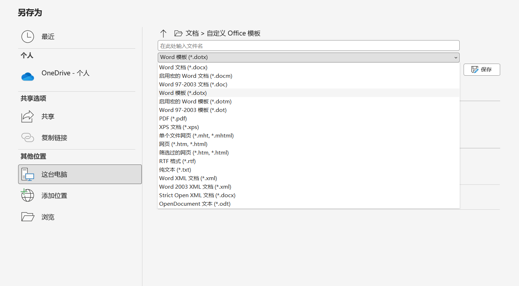Select 这台电脑 this PC location
Screen dimensions: 519x286
point(80,174)
